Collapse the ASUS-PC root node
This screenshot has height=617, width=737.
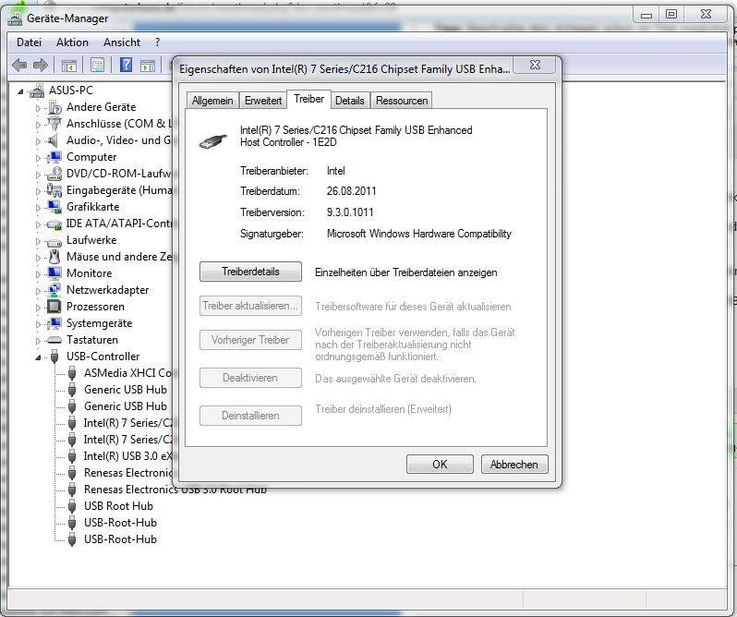pos(20,91)
